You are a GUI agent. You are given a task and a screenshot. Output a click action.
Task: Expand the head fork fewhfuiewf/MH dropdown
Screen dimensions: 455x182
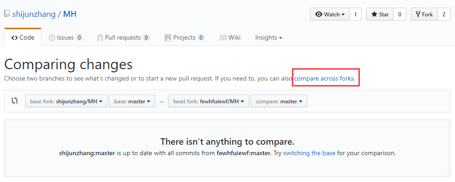(x=208, y=101)
